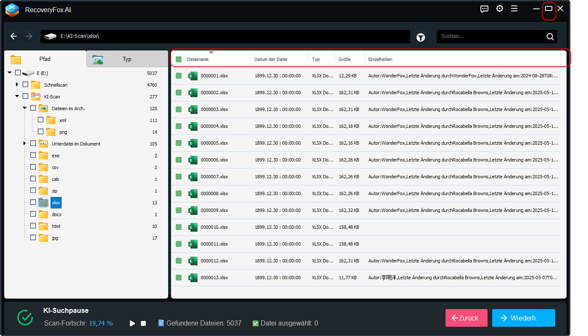The width and height of the screenshot is (588, 336).
Task: Click the cab folder icon
Action: pos(43,179)
